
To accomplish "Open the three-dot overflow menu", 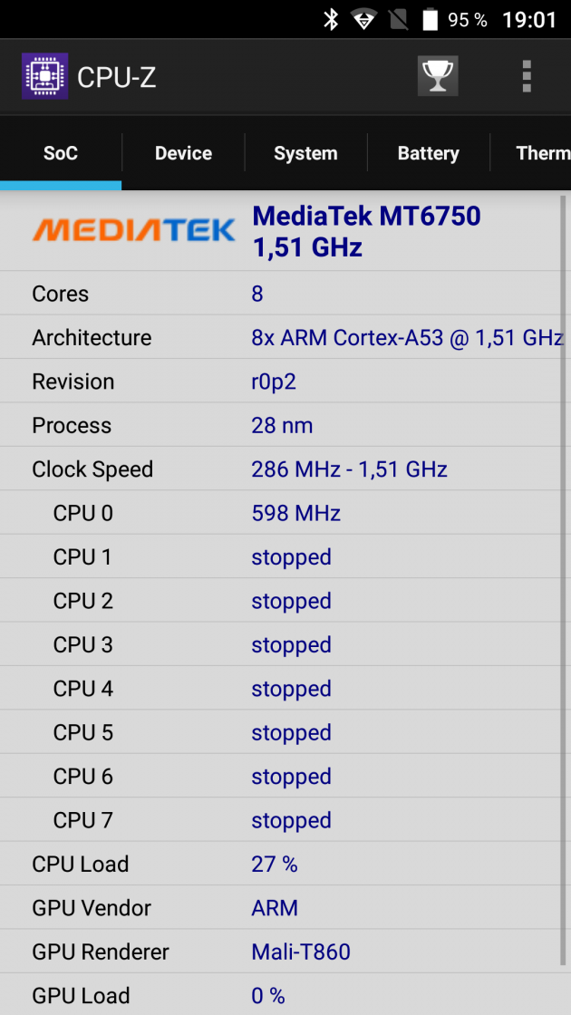I will pos(527,76).
